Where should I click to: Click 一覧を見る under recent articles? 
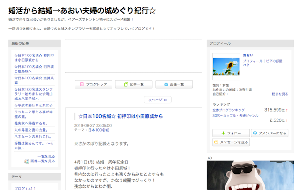46,156
